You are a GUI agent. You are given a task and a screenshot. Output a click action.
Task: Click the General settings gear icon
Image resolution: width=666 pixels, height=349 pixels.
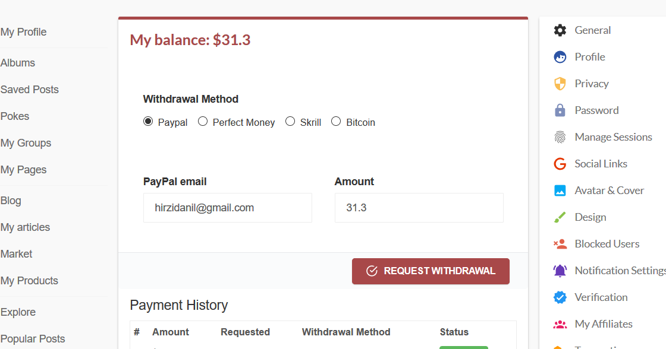560,30
